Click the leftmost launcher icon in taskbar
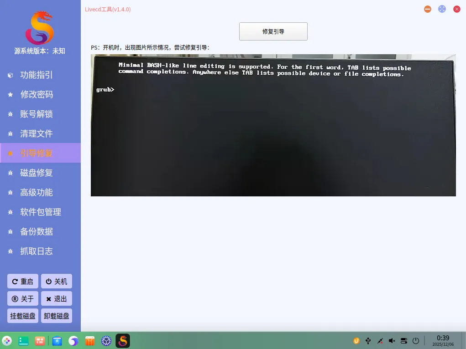The image size is (466, 349). pyautogui.click(x=7, y=340)
